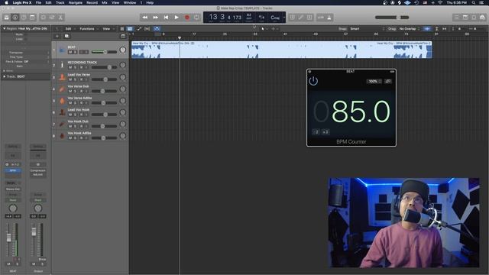Open the File menu
The width and height of the screenshot is (489, 275).
pyautogui.click(x=38, y=2)
